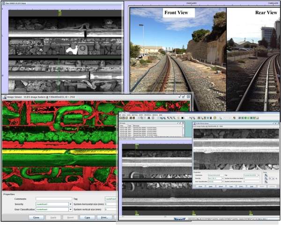Open the File menu
The width and height of the screenshot is (281, 225).
(x=121, y=115)
